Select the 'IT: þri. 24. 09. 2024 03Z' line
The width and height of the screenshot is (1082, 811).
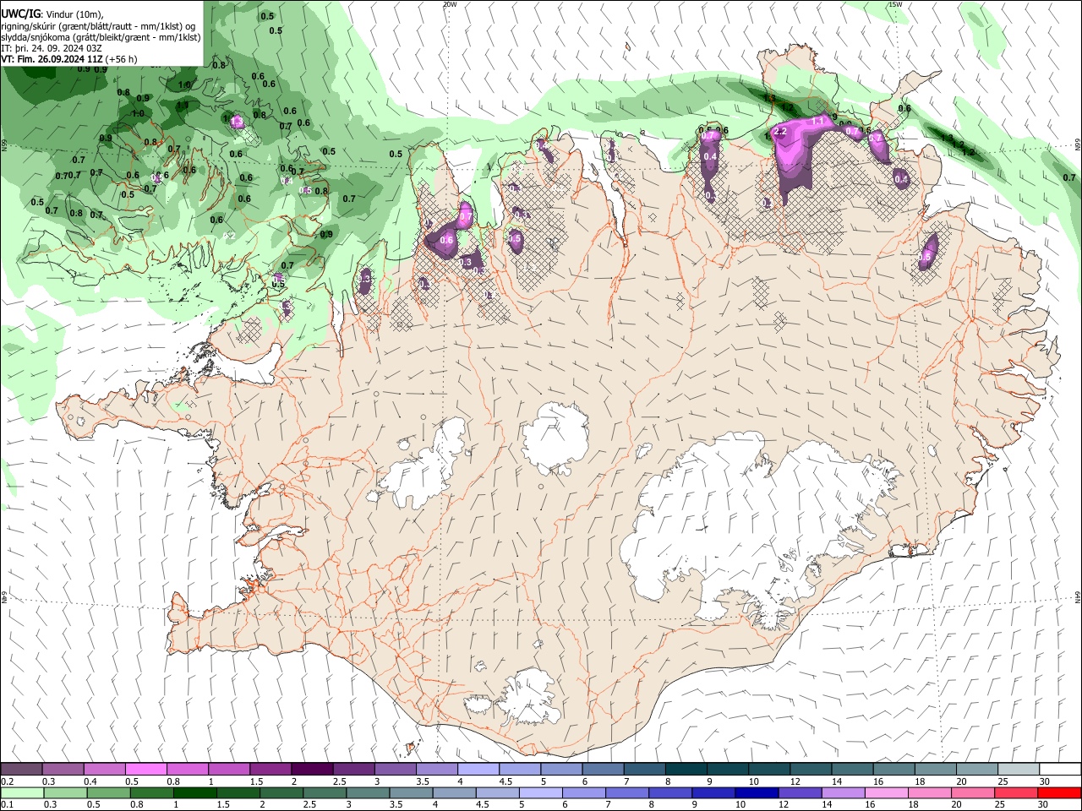(51, 48)
